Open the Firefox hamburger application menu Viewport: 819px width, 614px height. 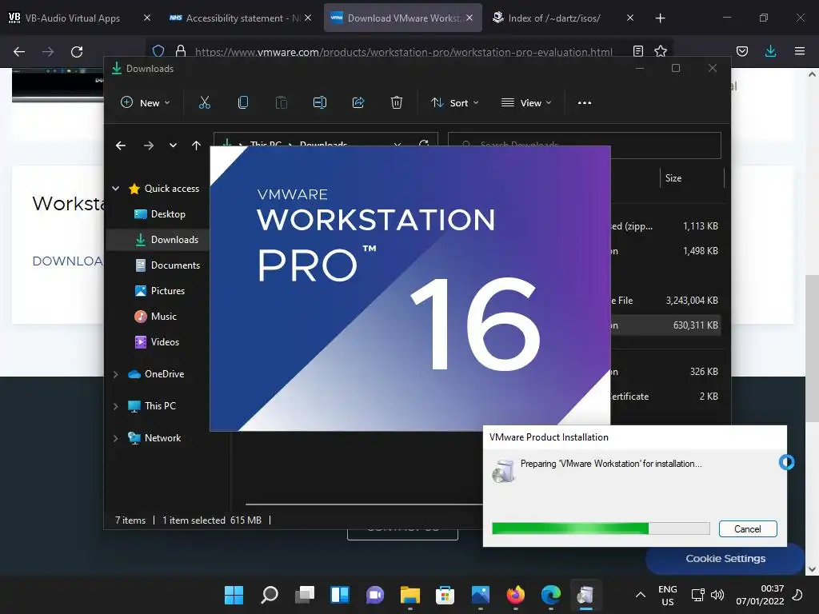click(799, 51)
